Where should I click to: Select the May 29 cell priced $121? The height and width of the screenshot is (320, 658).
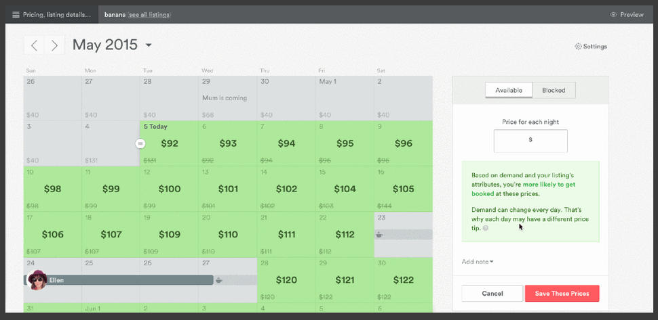(345, 280)
